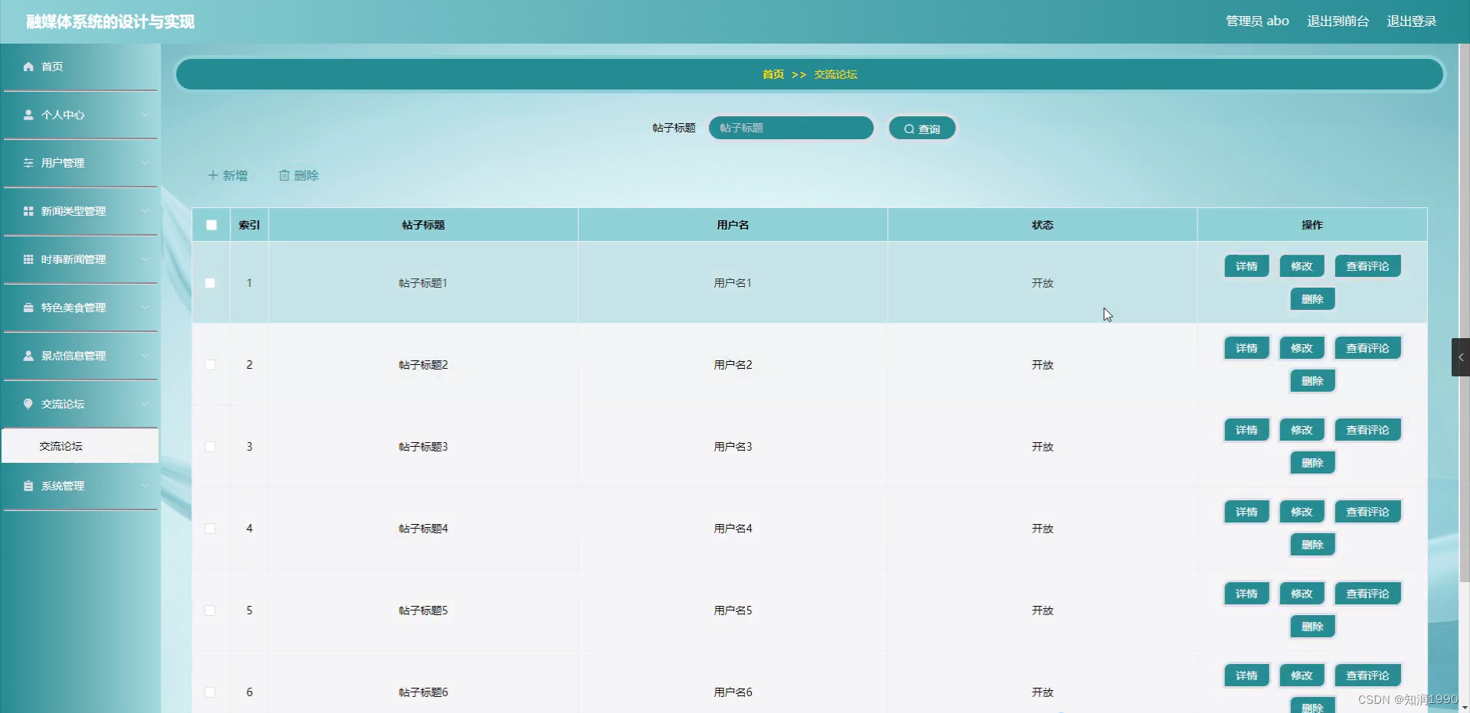This screenshot has width=1470, height=713.
Task: Click the 时事新闻管理 sidebar icon
Action: [28, 259]
